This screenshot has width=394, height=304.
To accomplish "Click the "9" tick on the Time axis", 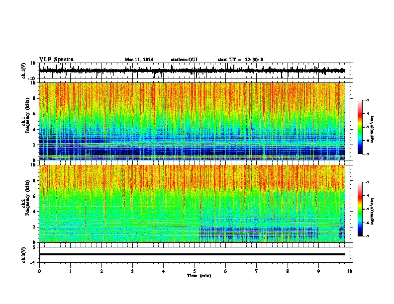I will click(x=318, y=271).
